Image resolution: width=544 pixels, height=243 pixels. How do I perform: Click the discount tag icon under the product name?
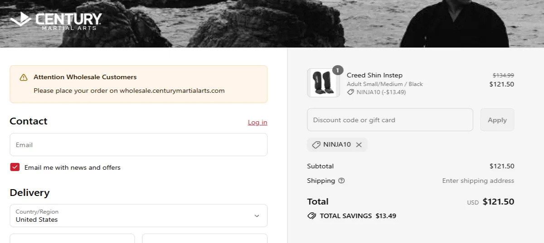[350, 92]
